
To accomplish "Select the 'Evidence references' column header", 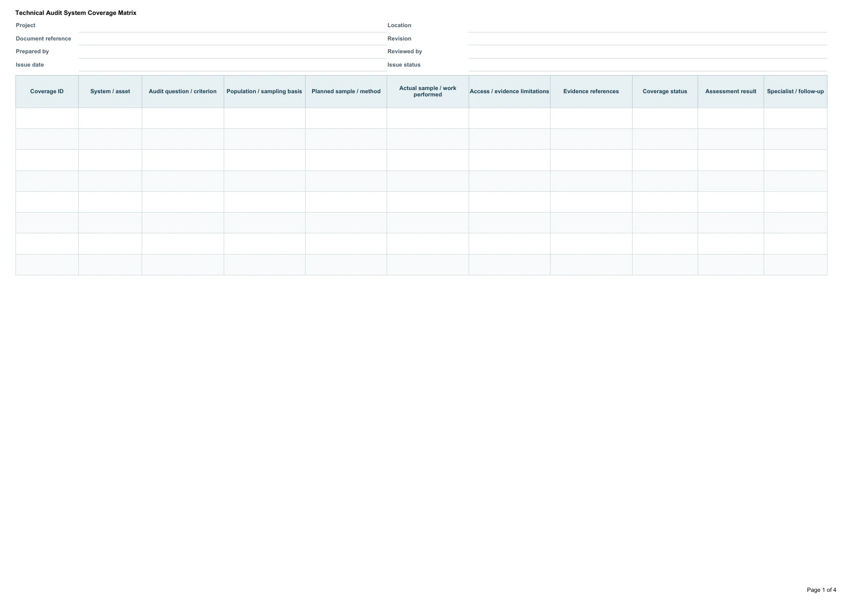I will coord(591,92).
